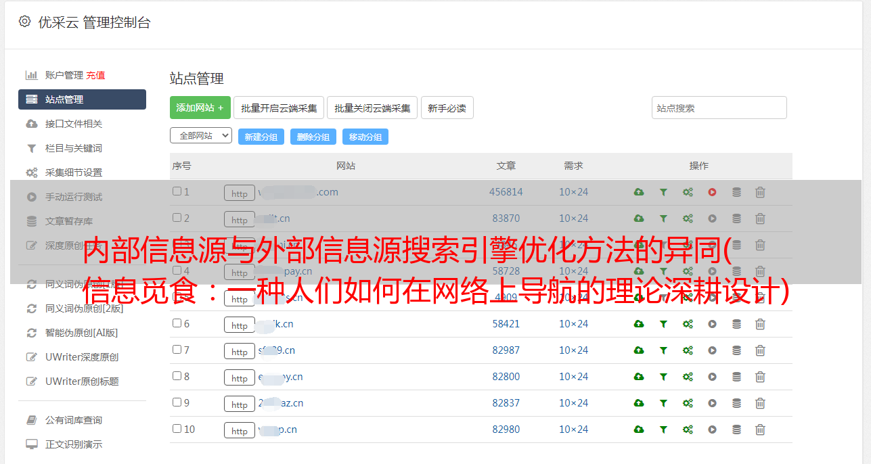This screenshot has height=464, width=871.
Task: Click the trash icon in row 2
Action: click(x=760, y=218)
